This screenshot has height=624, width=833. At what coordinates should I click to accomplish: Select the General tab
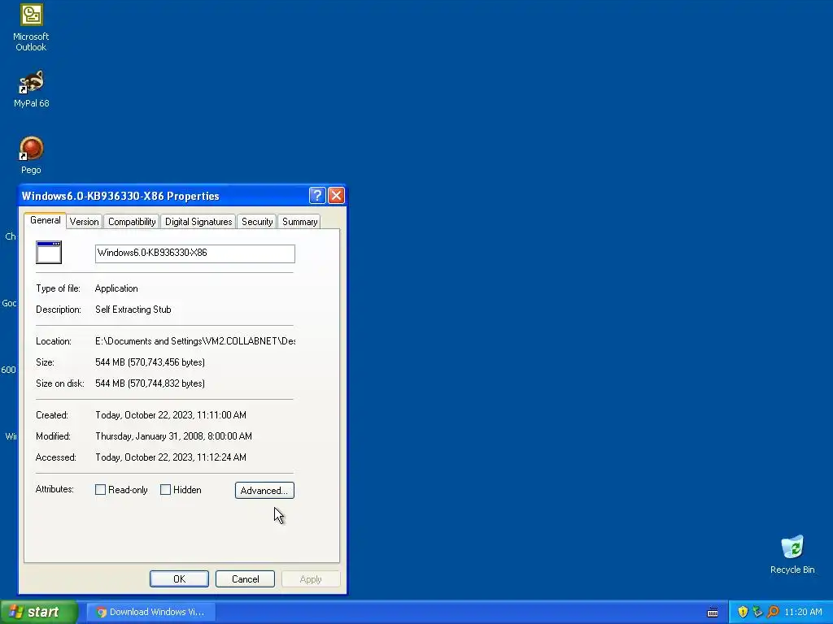pos(46,221)
